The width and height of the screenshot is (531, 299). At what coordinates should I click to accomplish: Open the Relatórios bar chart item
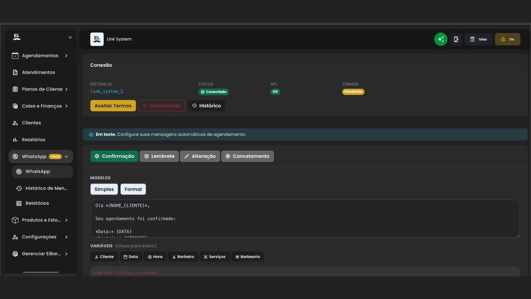33,140
